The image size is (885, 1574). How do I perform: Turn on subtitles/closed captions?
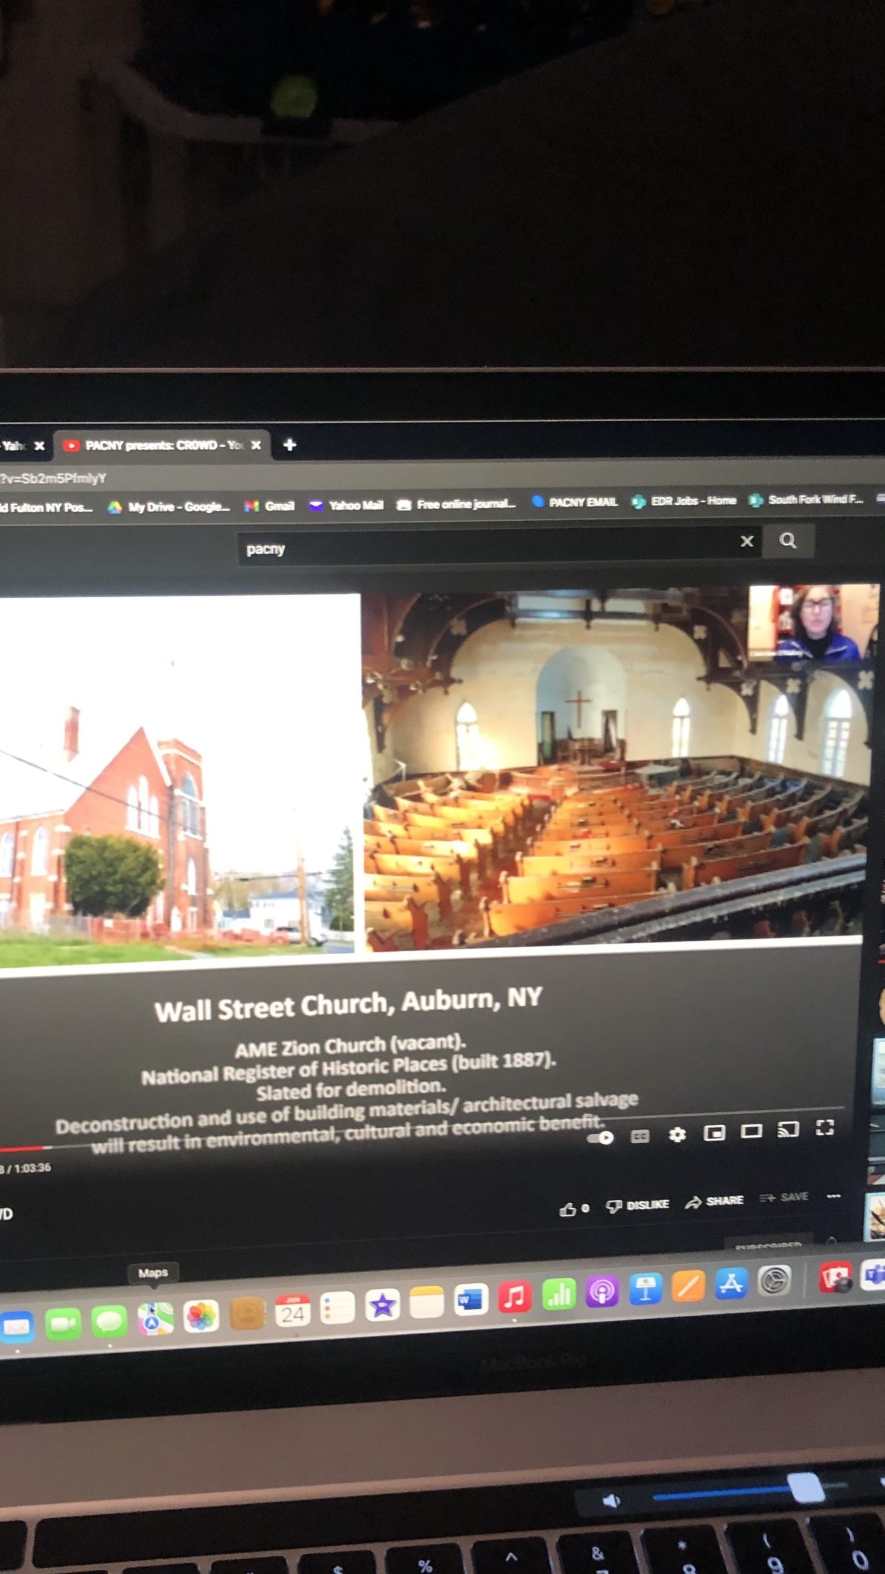pos(640,1136)
